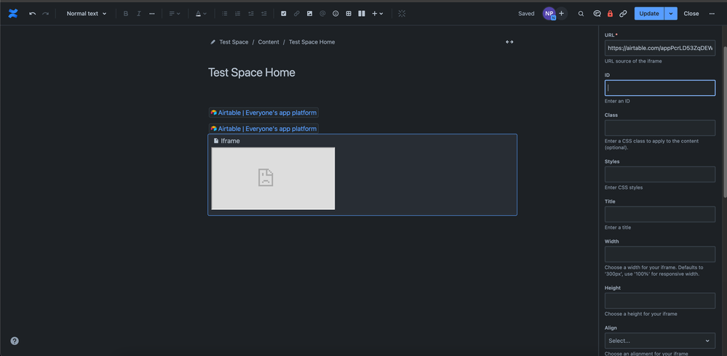The height and width of the screenshot is (356, 727).
Task: Open more text formatting options
Action: [152, 13]
